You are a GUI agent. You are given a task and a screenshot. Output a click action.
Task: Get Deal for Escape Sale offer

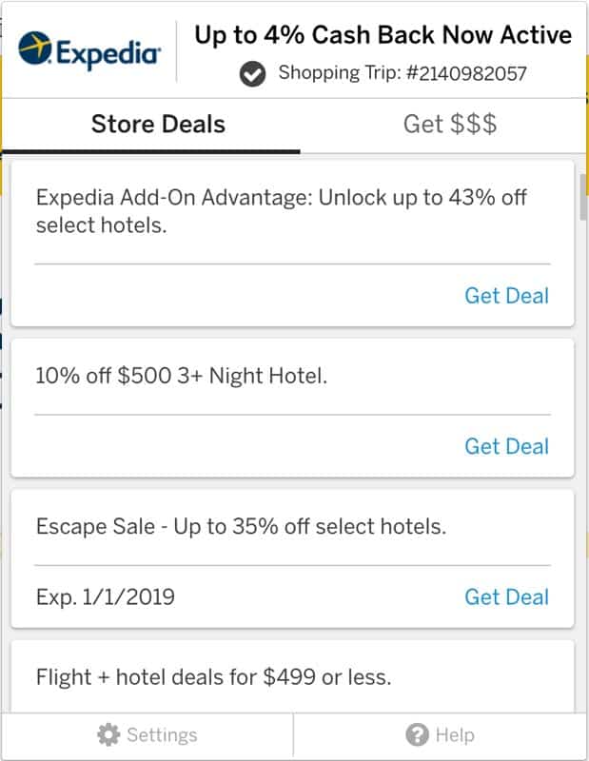[x=506, y=596]
